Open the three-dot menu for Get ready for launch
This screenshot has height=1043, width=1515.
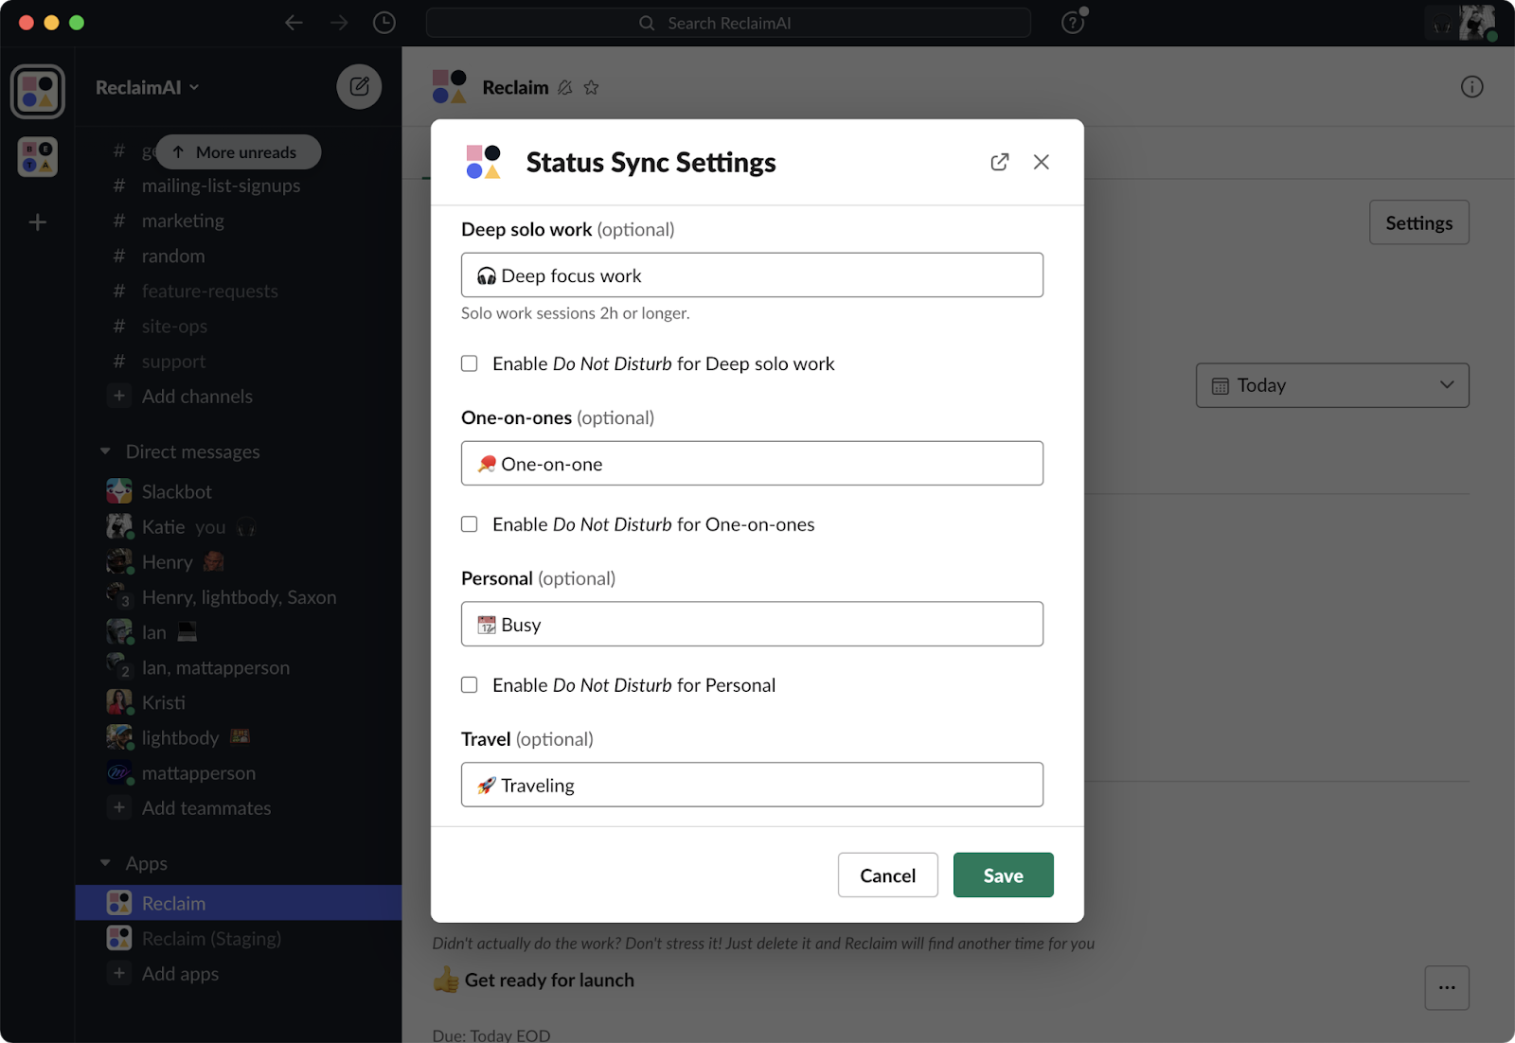pyautogui.click(x=1447, y=987)
